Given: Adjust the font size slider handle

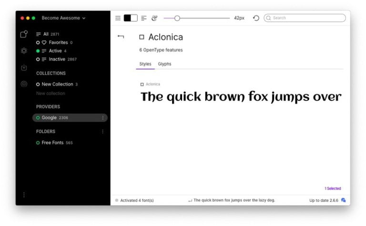Looking at the screenshot, I should click(x=177, y=18).
